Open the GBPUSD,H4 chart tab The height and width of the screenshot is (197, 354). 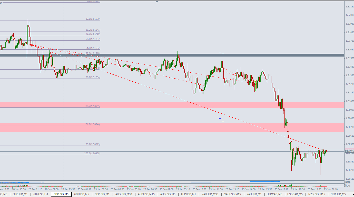(x=41, y=194)
